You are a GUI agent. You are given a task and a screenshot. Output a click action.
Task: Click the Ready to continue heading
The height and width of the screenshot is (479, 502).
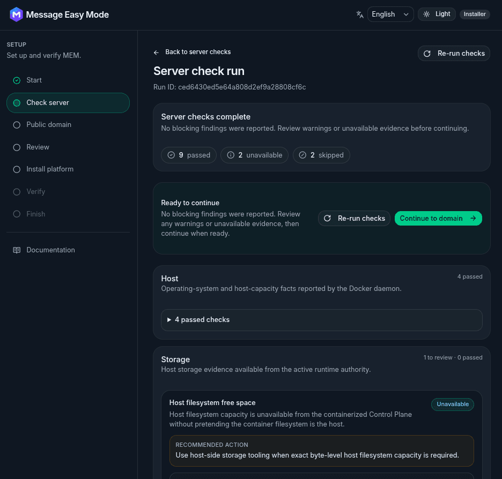pyautogui.click(x=190, y=203)
